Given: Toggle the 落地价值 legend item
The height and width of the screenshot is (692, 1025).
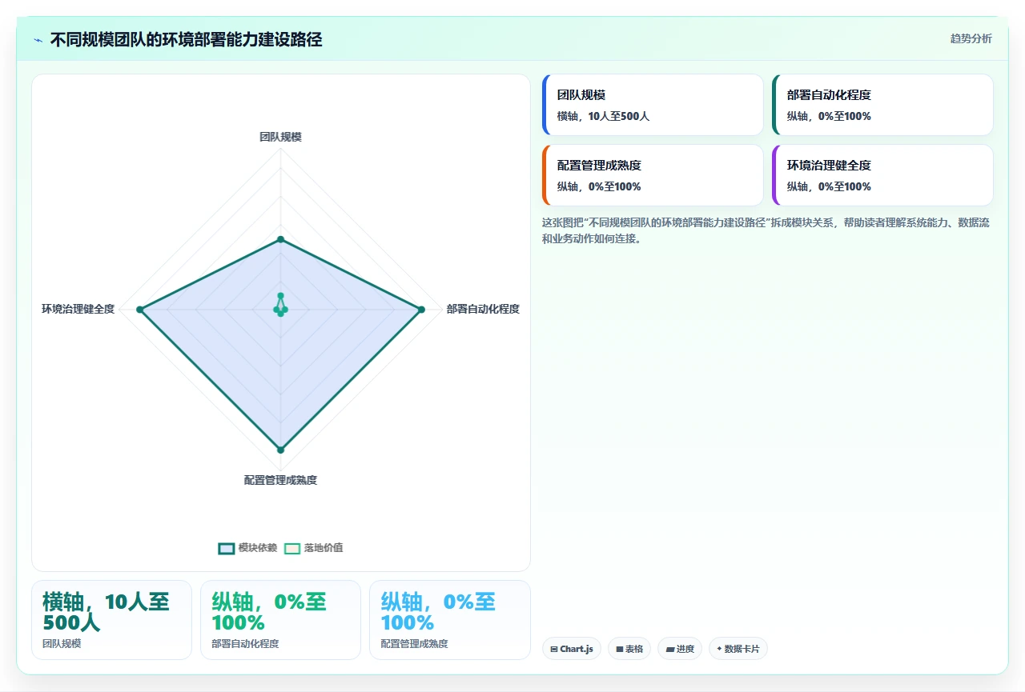Looking at the screenshot, I should 314,548.
